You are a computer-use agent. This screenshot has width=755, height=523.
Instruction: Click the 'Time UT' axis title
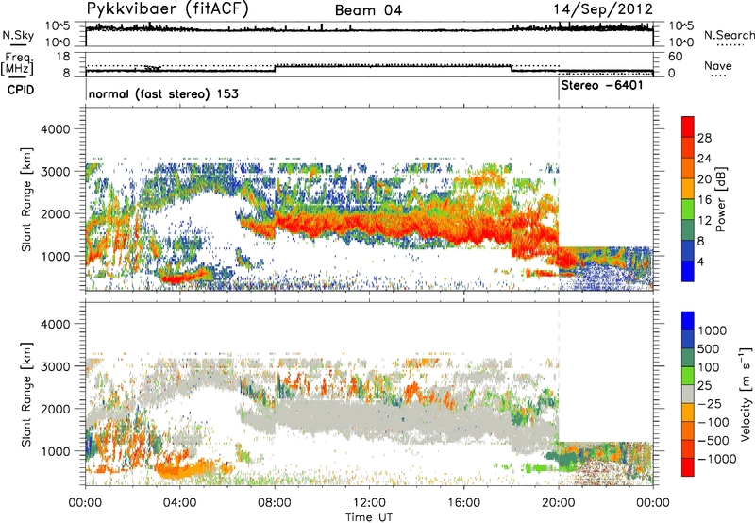[x=369, y=517]
